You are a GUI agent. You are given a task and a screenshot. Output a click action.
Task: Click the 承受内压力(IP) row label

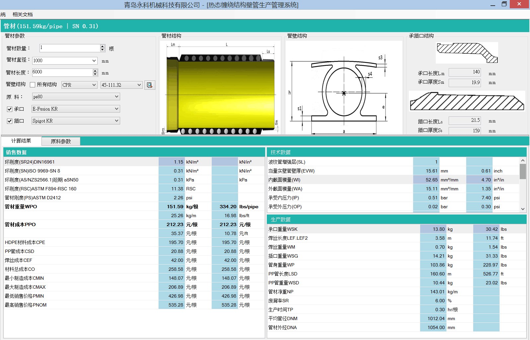pos(284,198)
